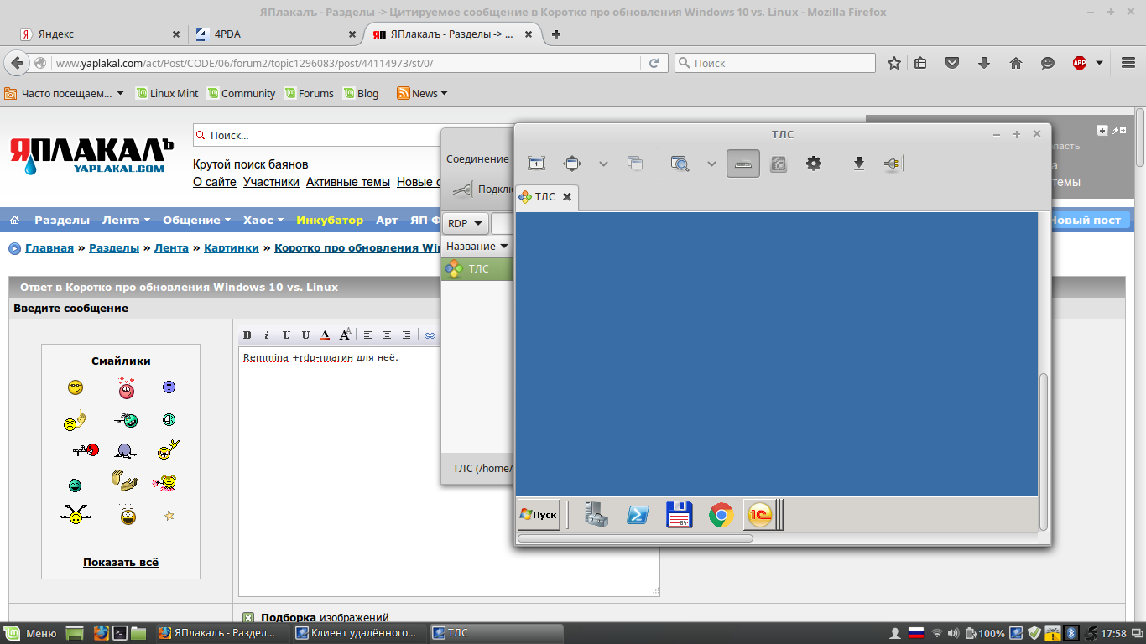Screen dimensions: 1146x644
Task: Center-align text in the message editor
Action: pyautogui.click(x=388, y=335)
